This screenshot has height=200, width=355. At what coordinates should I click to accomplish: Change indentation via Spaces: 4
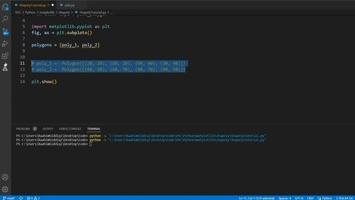point(285,198)
